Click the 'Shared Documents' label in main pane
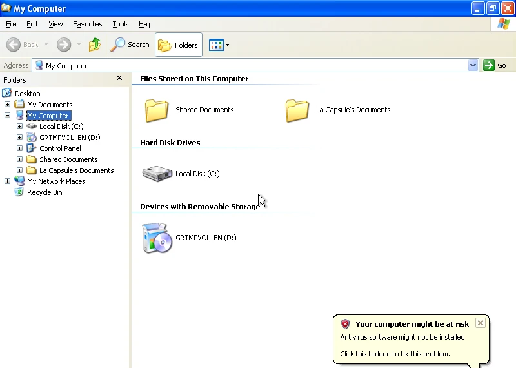 tap(204, 110)
